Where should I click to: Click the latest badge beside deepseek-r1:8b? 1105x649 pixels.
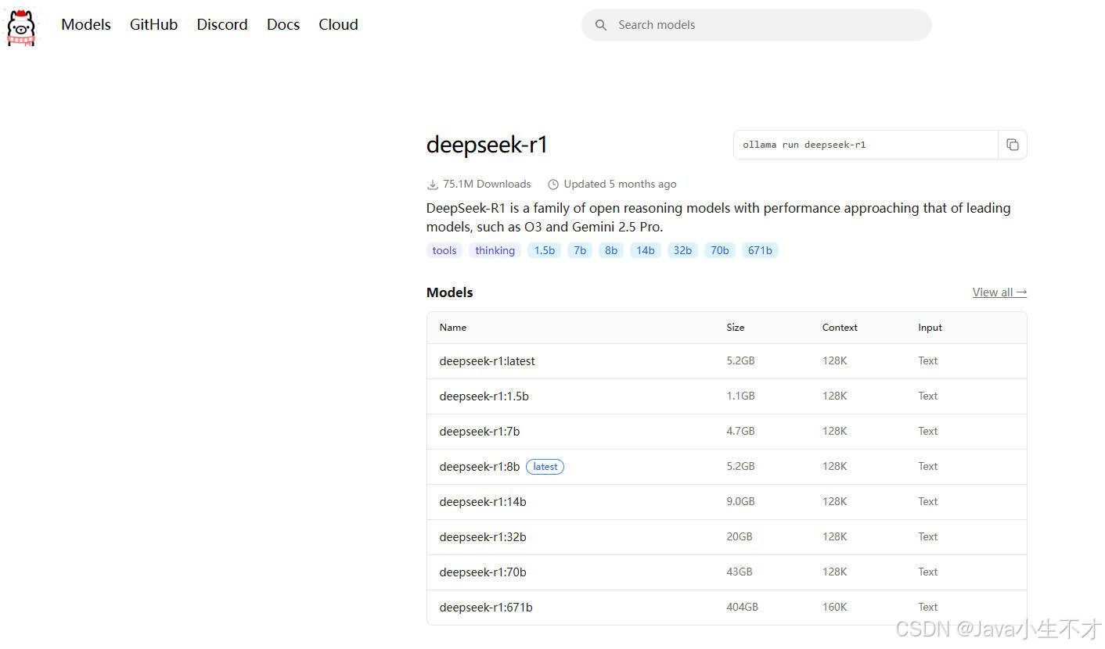pos(545,467)
